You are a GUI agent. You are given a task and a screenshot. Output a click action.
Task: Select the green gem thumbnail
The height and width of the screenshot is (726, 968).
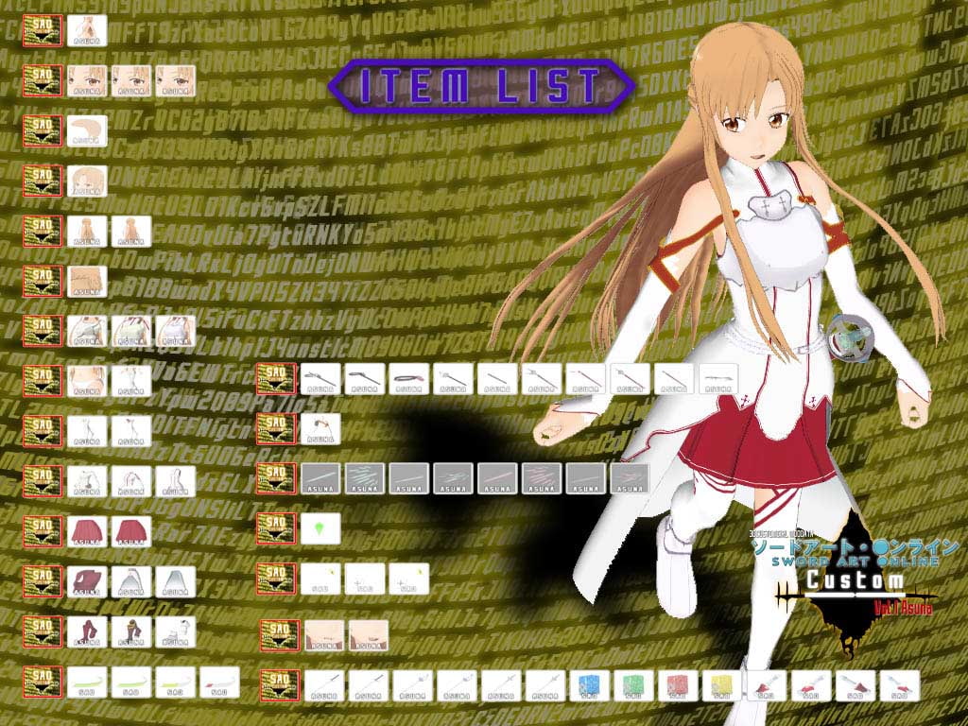click(320, 528)
